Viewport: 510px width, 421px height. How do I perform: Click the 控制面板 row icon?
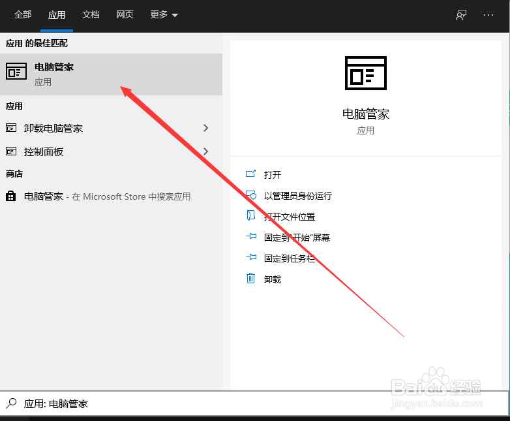11,151
